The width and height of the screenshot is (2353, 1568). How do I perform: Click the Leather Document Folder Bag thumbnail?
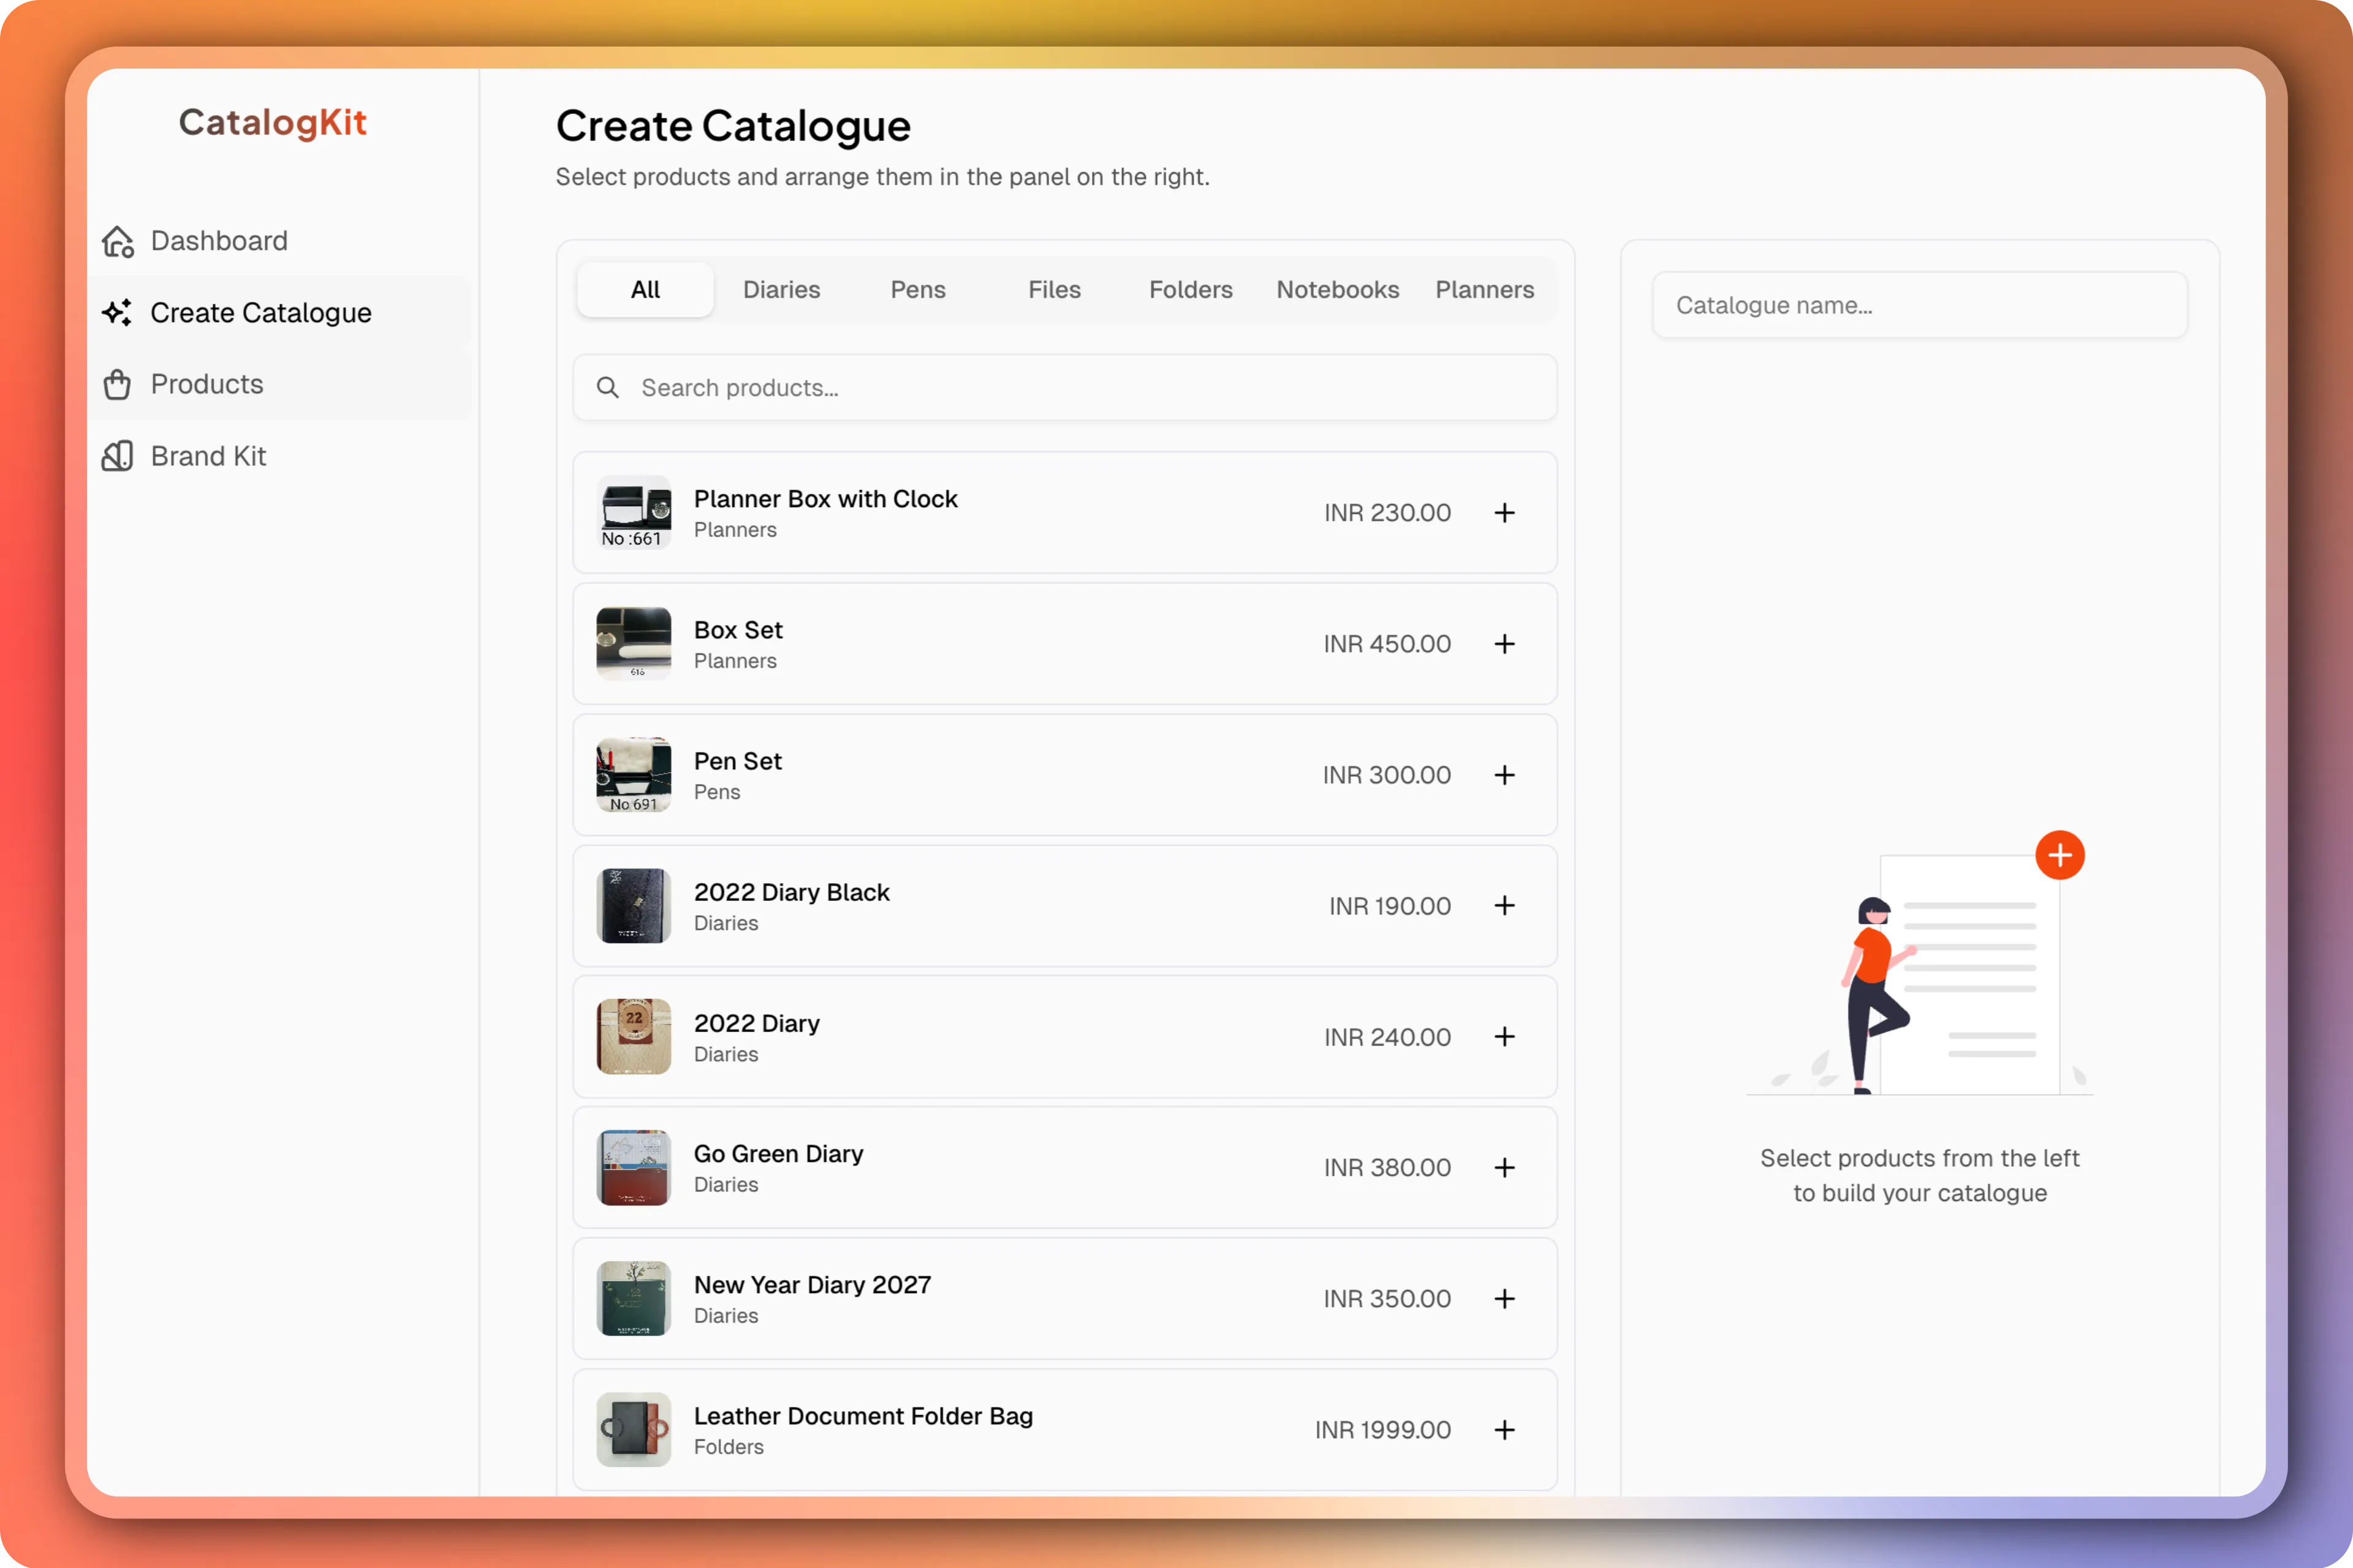coord(633,1430)
